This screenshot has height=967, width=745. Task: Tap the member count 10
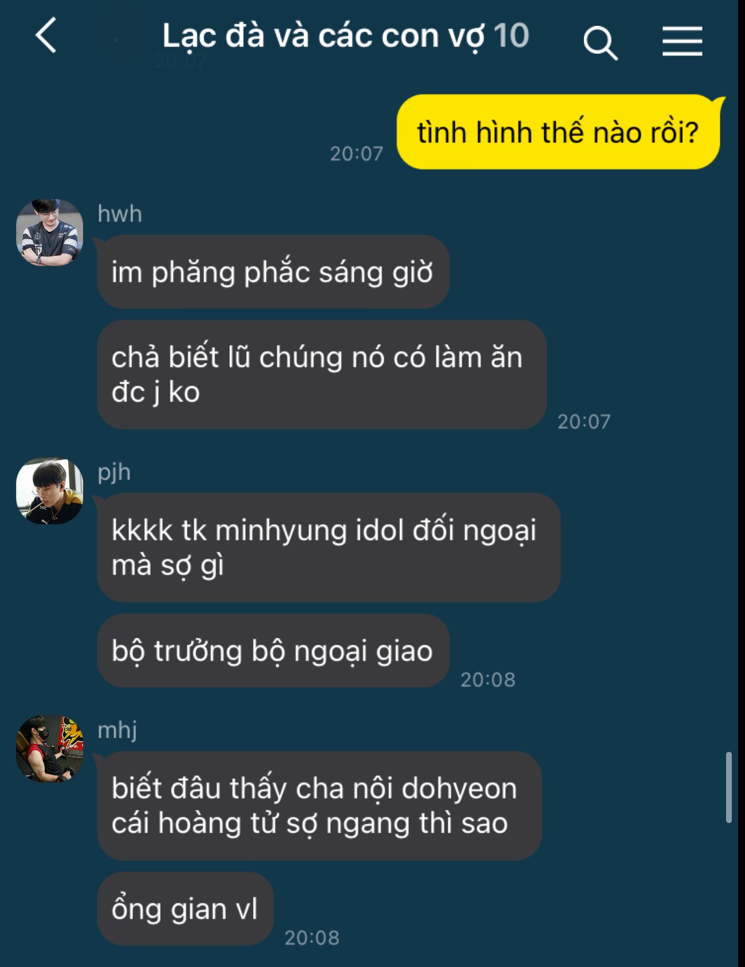pyautogui.click(x=510, y=36)
